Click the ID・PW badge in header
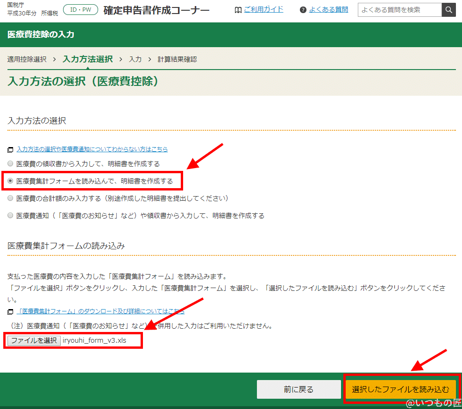The width and height of the screenshot is (462, 409). [80, 9]
